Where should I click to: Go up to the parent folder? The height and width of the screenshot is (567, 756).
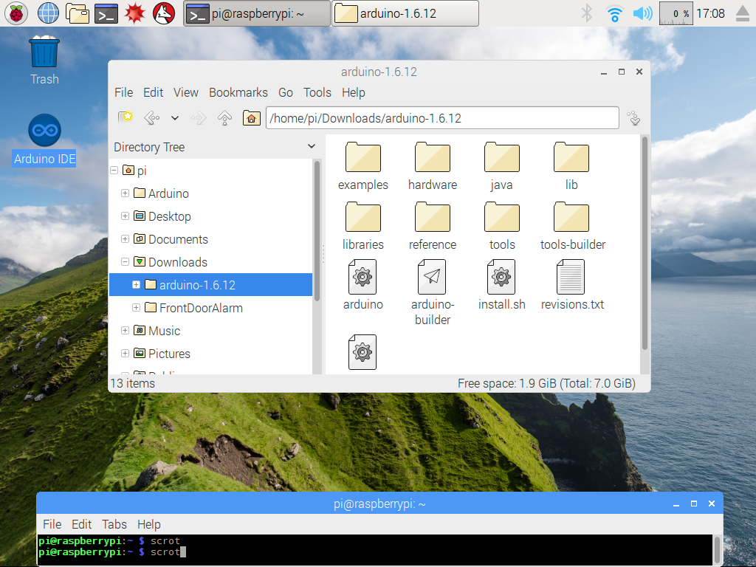[225, 117]
